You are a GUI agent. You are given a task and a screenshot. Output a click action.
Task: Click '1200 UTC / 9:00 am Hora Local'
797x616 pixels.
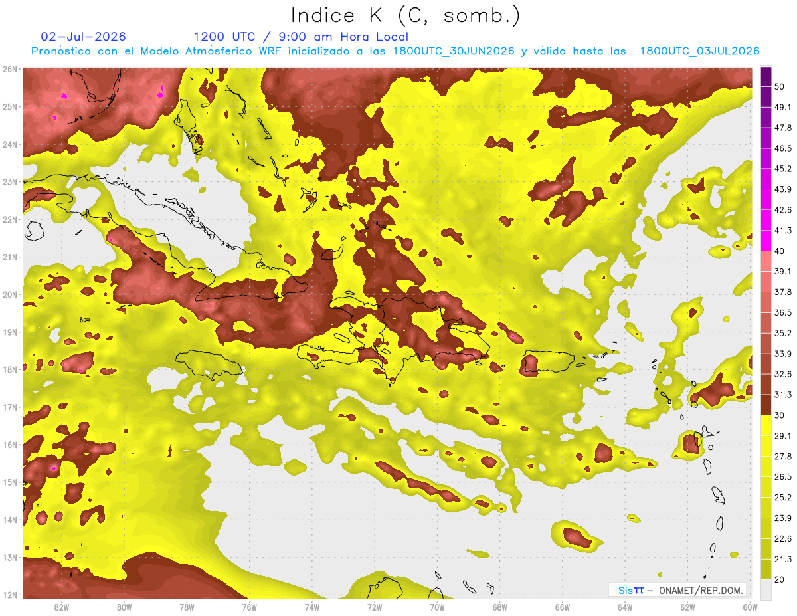pos(301,37)
